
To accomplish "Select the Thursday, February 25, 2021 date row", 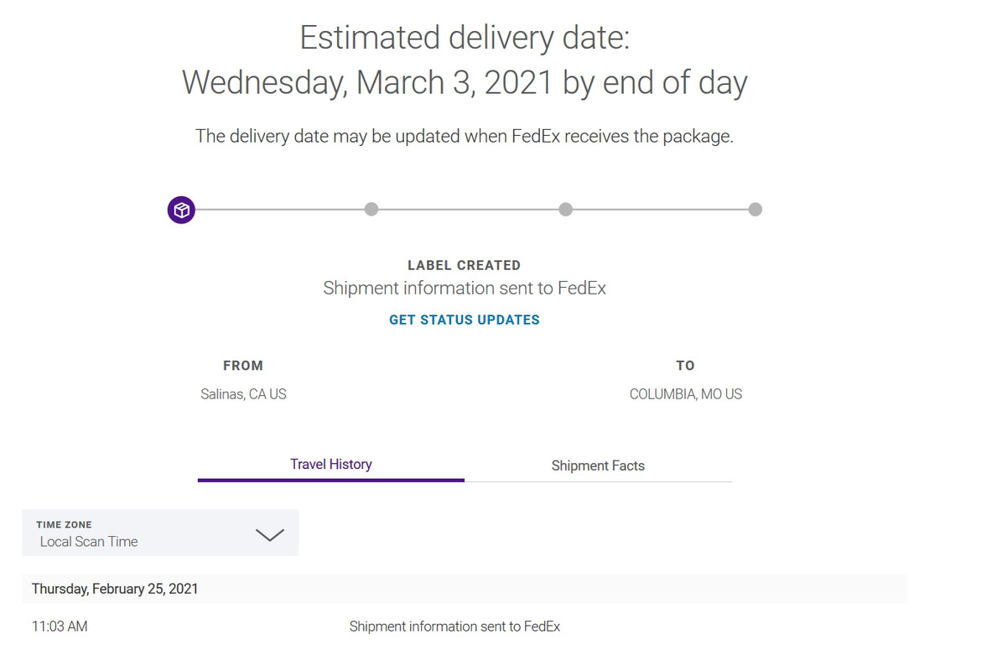I will click(115, 589).
